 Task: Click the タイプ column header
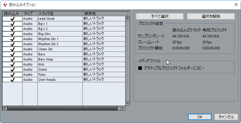(x=30, y=13)
